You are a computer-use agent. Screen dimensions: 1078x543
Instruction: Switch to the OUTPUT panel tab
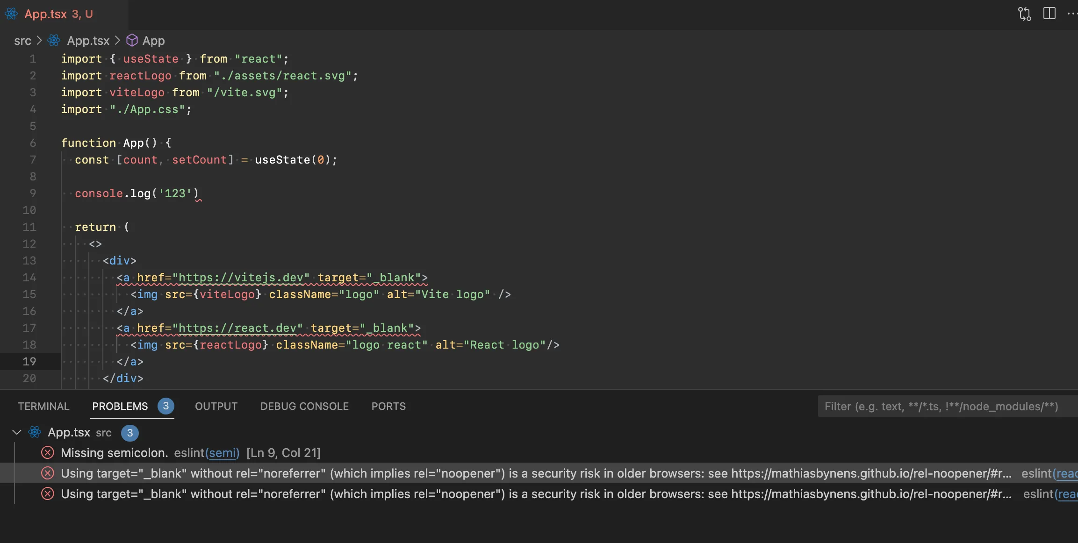[x=216, y=406]
